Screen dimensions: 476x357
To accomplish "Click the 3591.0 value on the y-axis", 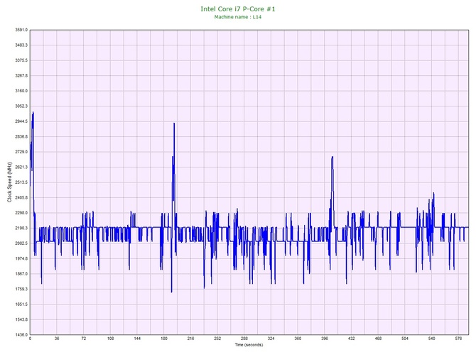I will point(21,30).
